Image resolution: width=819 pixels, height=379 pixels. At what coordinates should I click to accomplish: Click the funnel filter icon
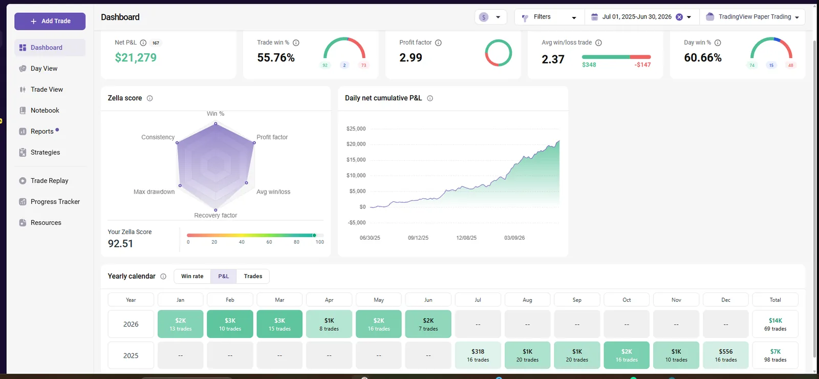[x=525, y=17]
